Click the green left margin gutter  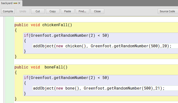9,60
